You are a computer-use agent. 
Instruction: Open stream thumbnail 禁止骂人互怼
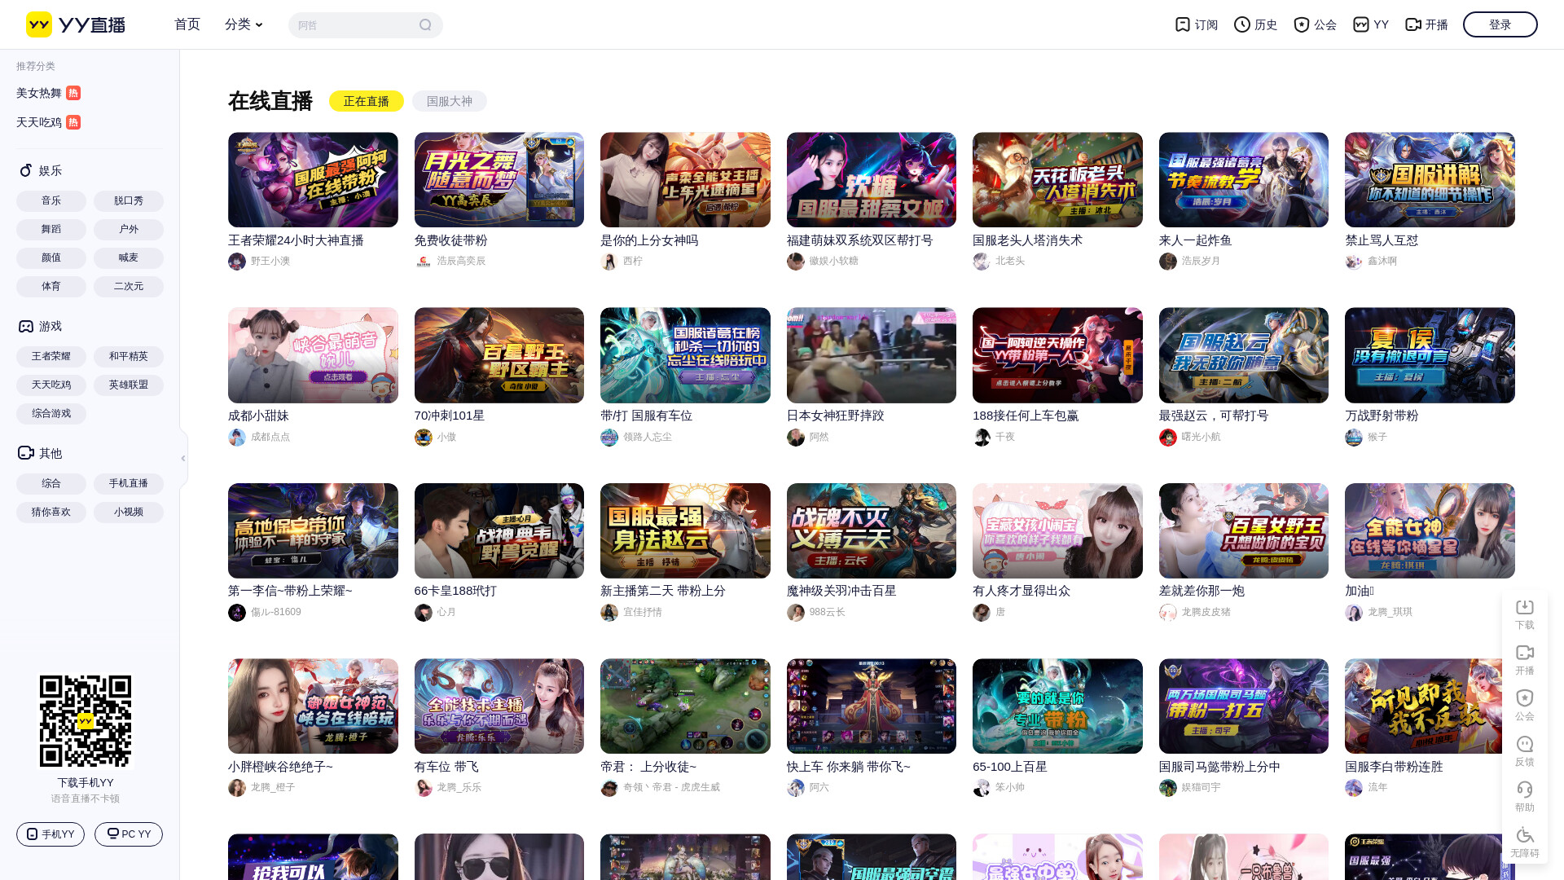tap(1430, 180)
